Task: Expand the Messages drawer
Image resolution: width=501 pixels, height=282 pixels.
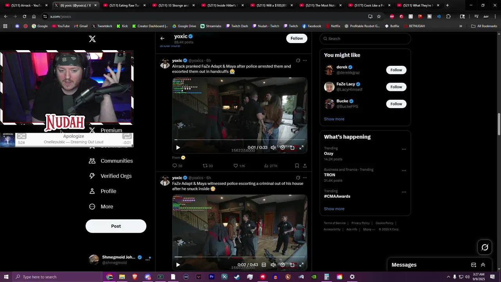Action: (x=483, y=265)
